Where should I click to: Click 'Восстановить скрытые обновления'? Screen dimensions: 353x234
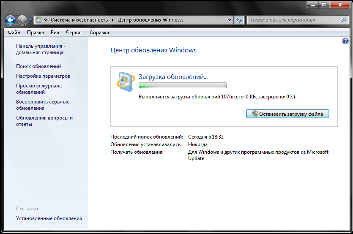(x=43, y=105)
